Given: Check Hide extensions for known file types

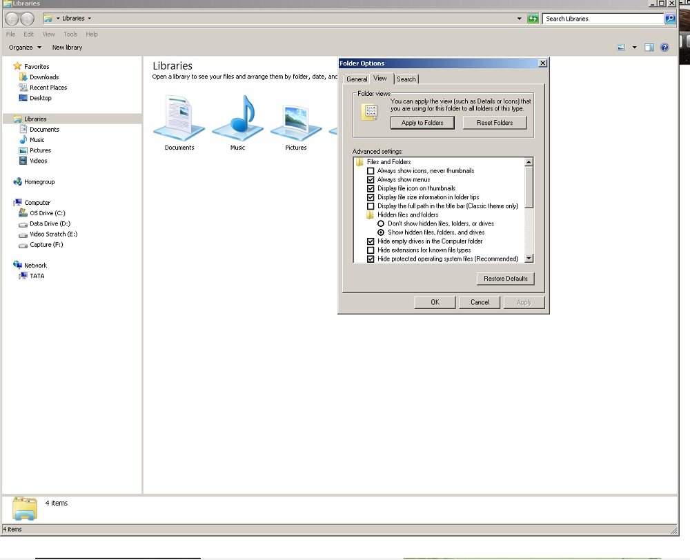Looking at the screenshot, I should click(371, 250).
